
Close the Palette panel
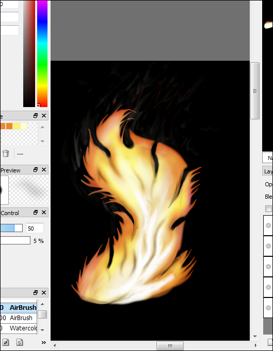(x=44, y=116)
